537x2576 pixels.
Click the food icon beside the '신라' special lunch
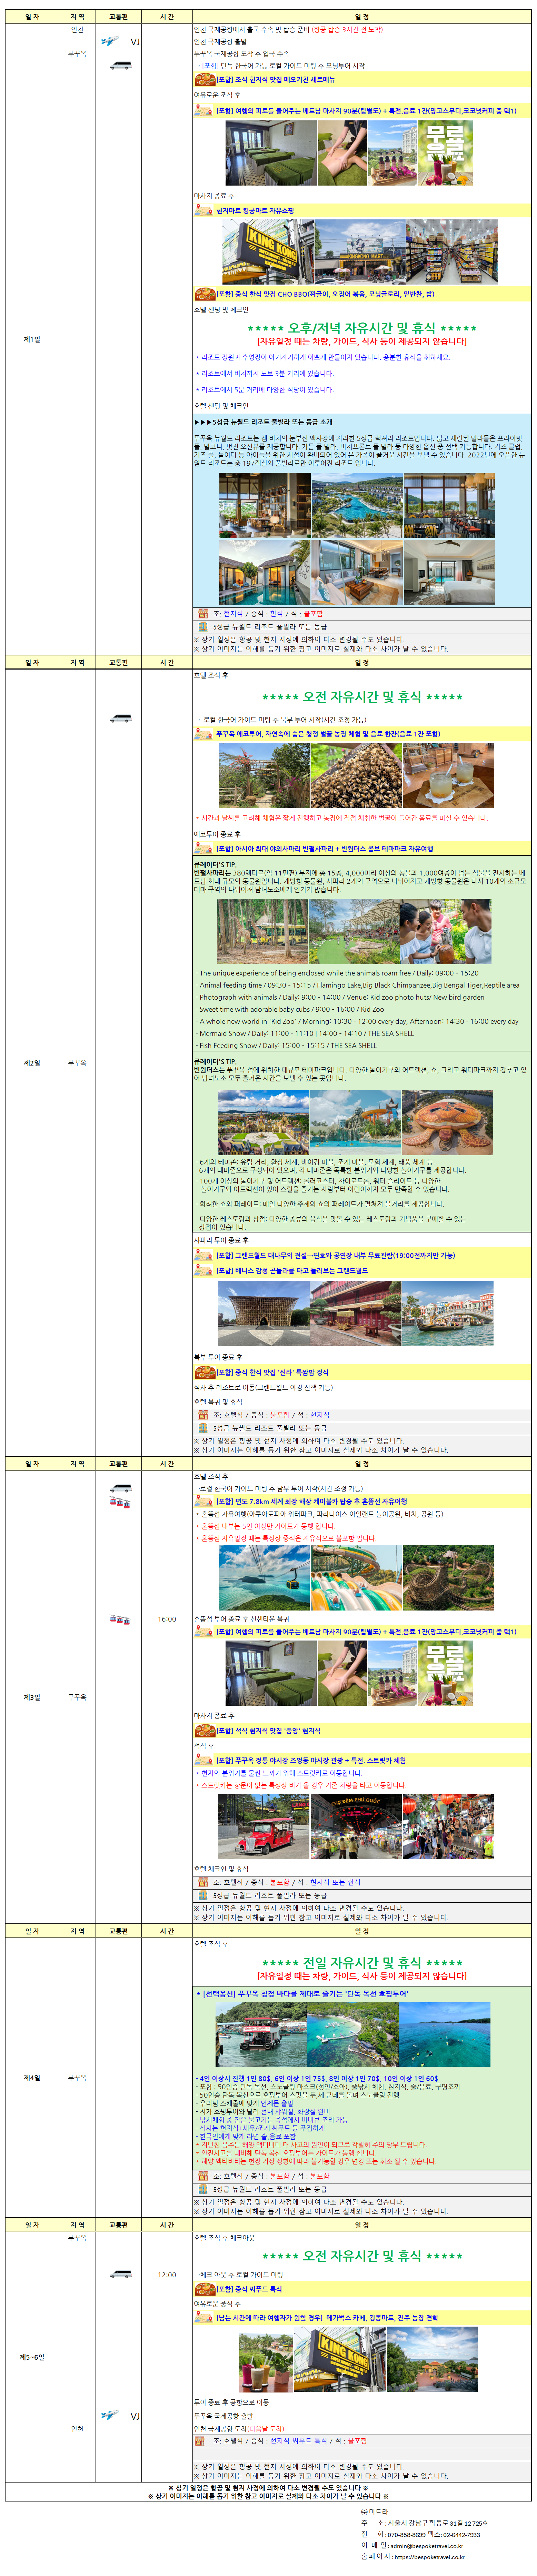click(x=205, y=1372)
